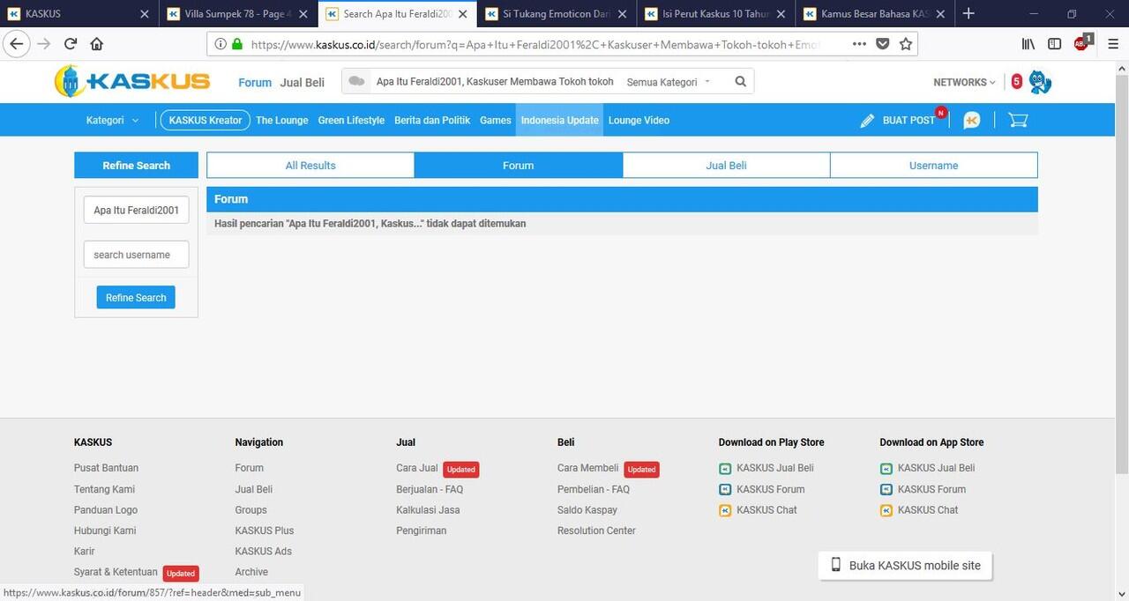The width and height of the screenshot is (1129, 601).
Task: Click Play Store KASKUS Jual Beli icon
Action: tap(725, 469)
